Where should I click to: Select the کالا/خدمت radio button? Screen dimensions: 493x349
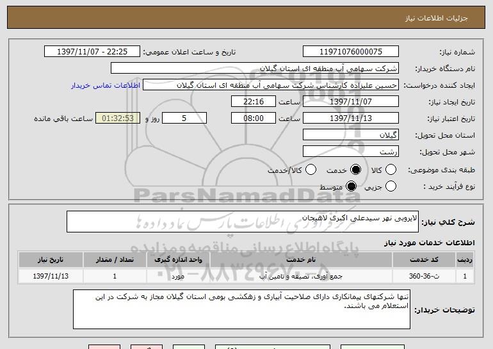311,170
